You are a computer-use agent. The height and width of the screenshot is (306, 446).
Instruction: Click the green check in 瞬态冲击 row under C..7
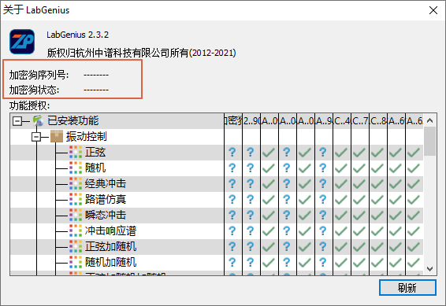359,216
